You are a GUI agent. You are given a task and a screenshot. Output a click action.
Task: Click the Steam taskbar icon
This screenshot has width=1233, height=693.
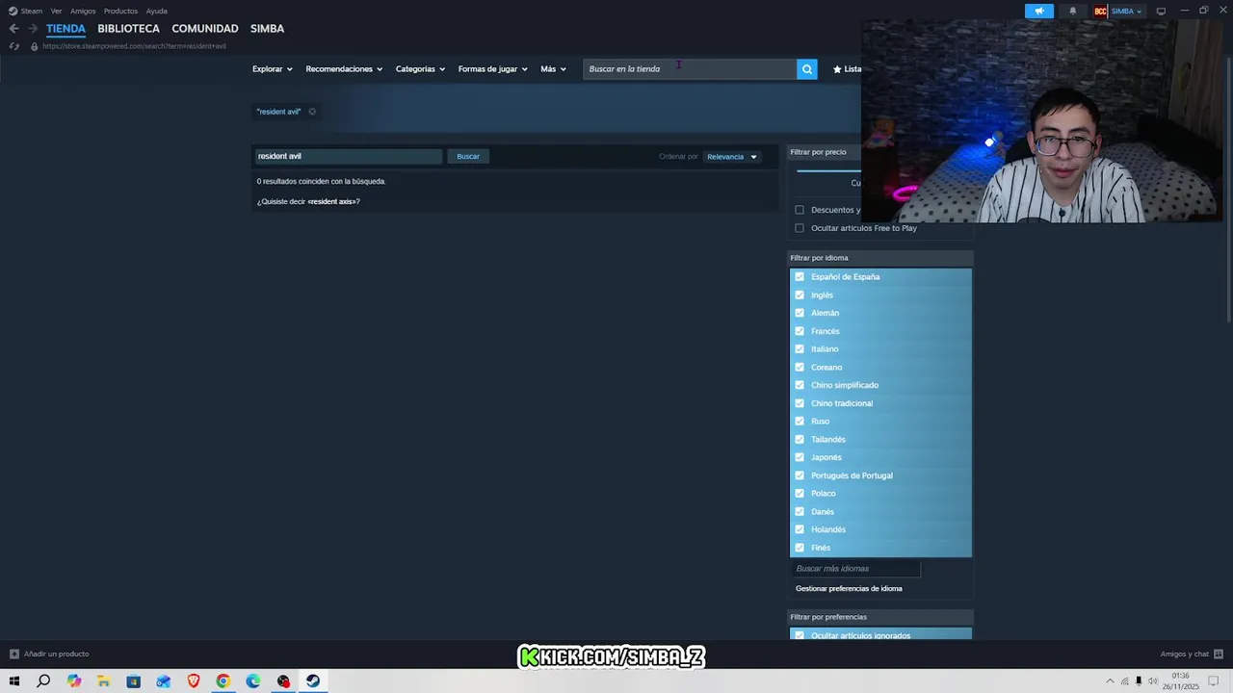click(x=313, y=681)
